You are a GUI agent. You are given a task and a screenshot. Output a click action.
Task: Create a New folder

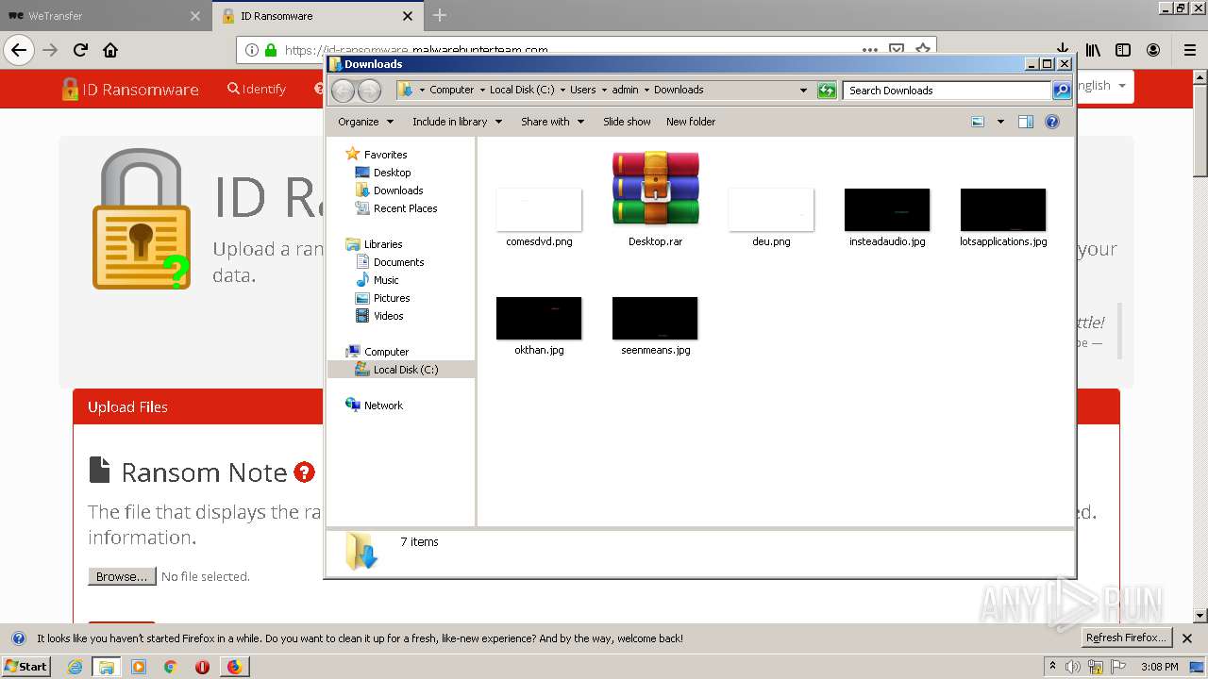point(691,122)
